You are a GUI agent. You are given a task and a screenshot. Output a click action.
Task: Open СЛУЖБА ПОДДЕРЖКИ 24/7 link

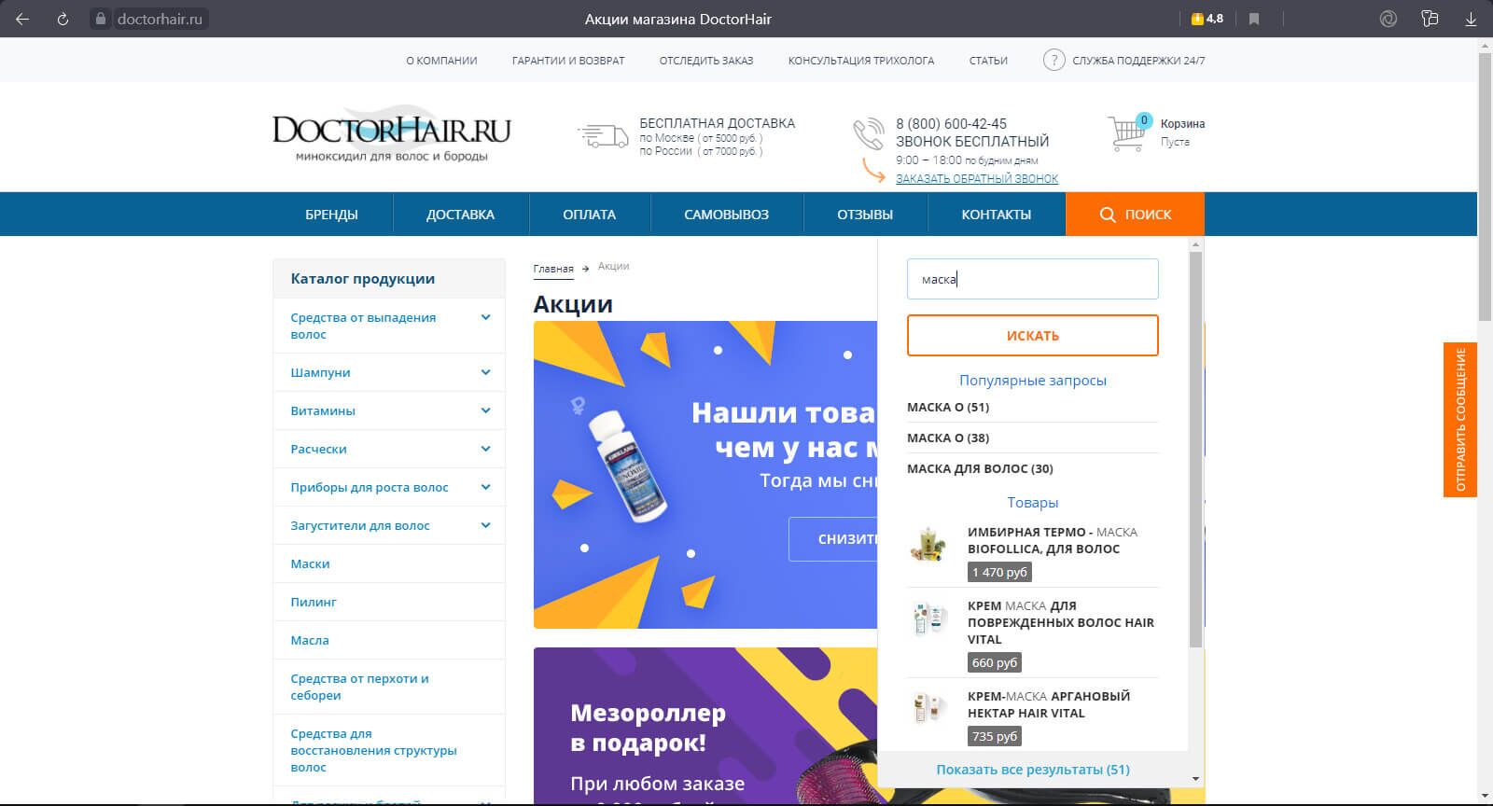tap(1138, 61)
